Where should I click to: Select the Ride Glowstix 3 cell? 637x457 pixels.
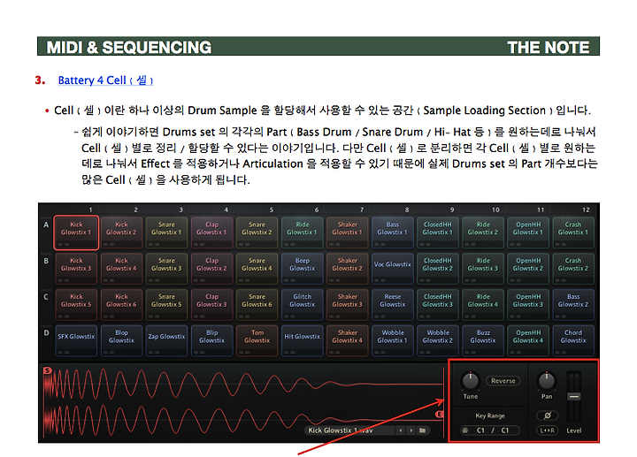483,269
